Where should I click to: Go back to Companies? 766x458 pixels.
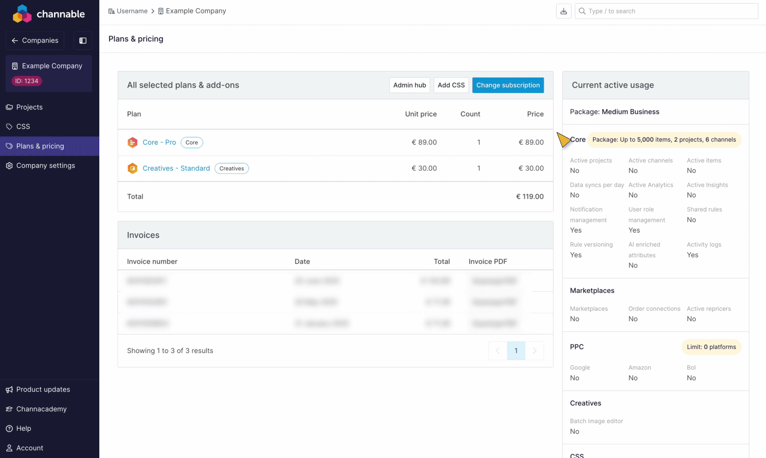tap(35, 41)
